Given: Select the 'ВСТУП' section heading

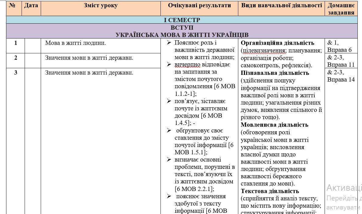Looking at the screenshot, I should [x=182, y=27].
